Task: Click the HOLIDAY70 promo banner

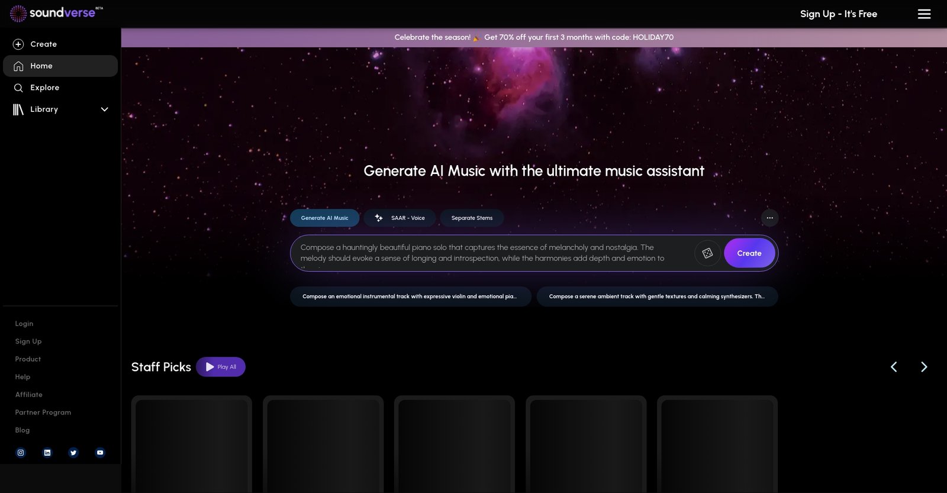Action: pos(534,37)
